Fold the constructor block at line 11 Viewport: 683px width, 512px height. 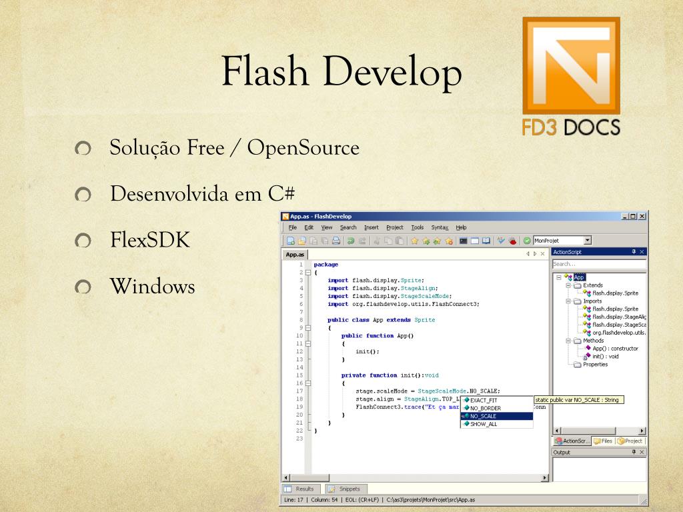(x=308, y=343)
